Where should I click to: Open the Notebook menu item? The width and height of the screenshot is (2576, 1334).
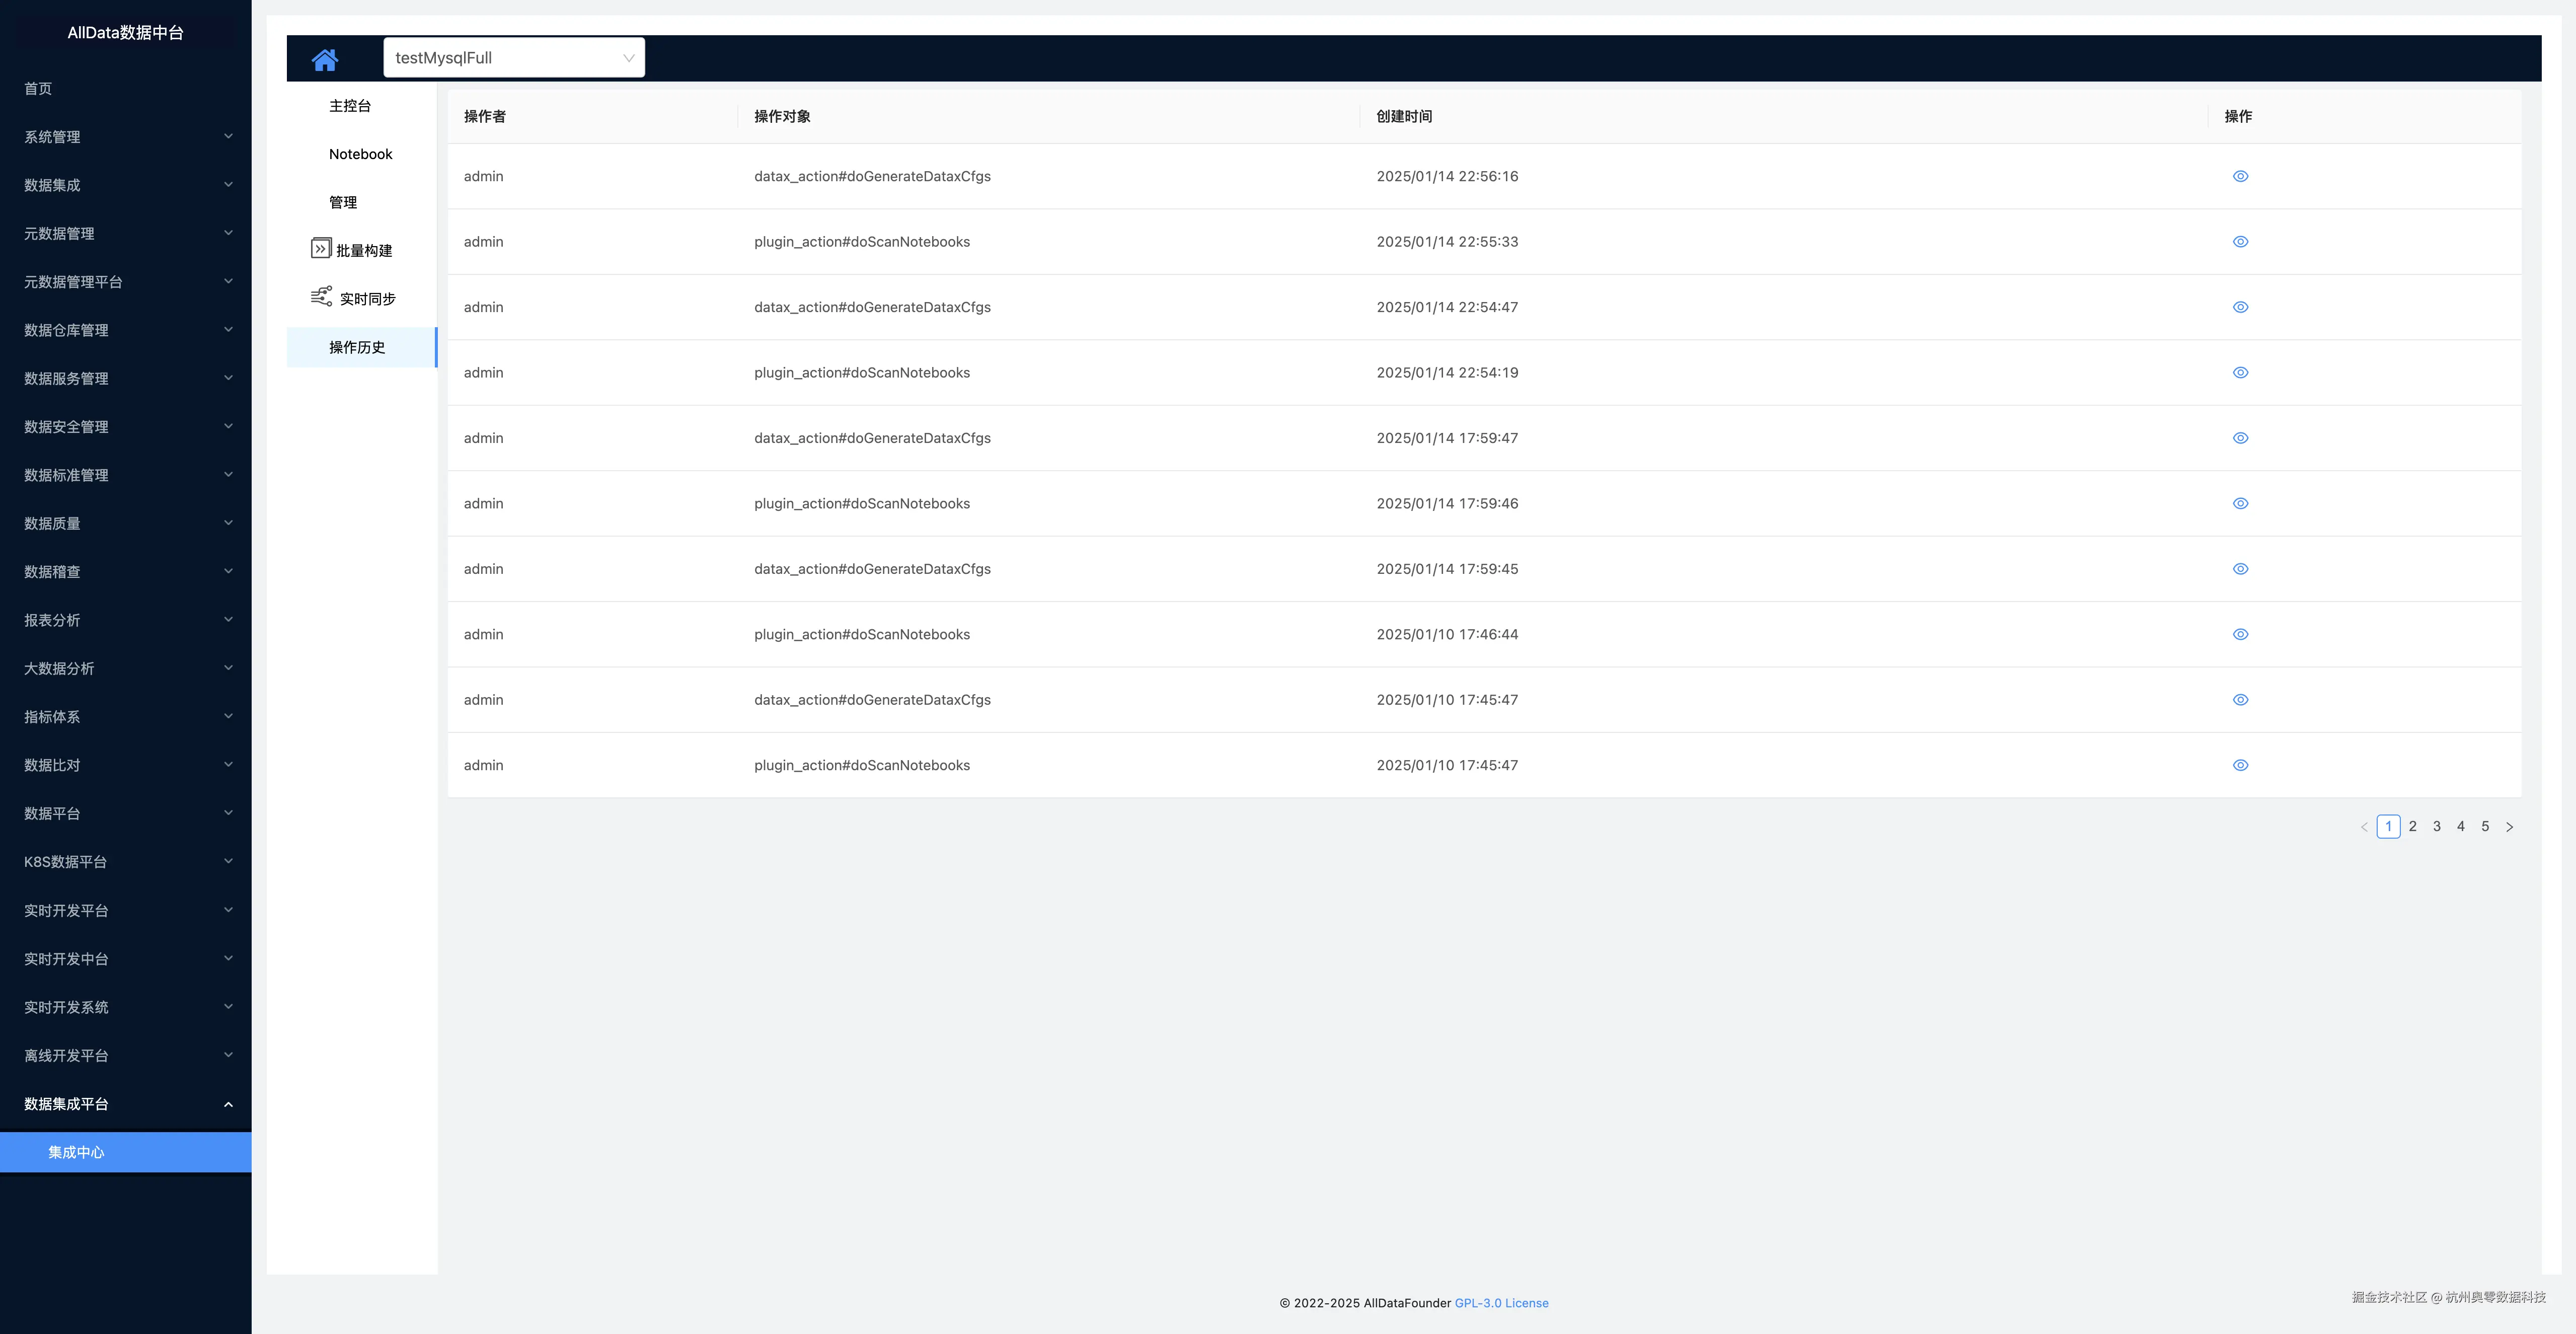tap(360, 154)
